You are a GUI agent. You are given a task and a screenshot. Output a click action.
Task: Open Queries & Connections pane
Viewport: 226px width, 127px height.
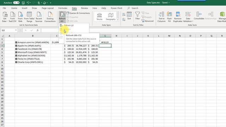pyautogui.click(x=78, y=13)
